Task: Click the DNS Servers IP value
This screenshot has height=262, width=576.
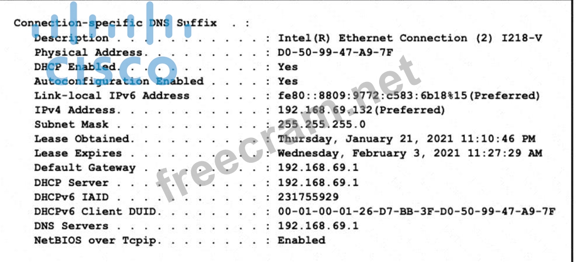Action: point(318,225)
